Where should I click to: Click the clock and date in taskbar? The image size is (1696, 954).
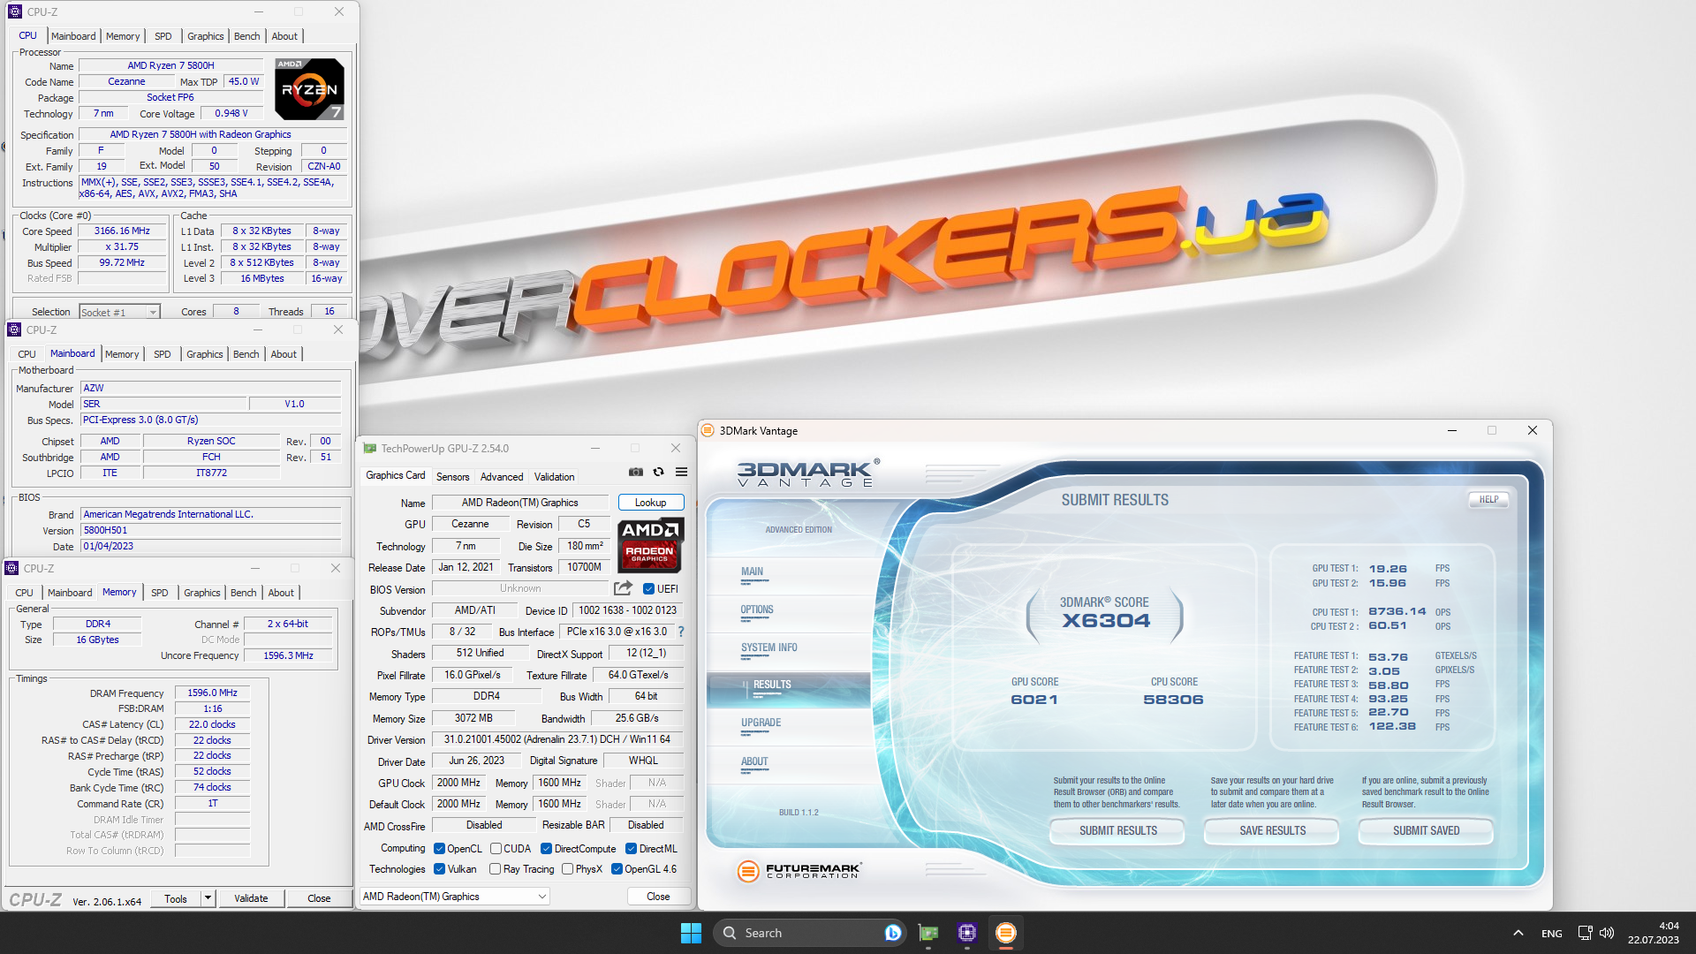(1653, 933)
